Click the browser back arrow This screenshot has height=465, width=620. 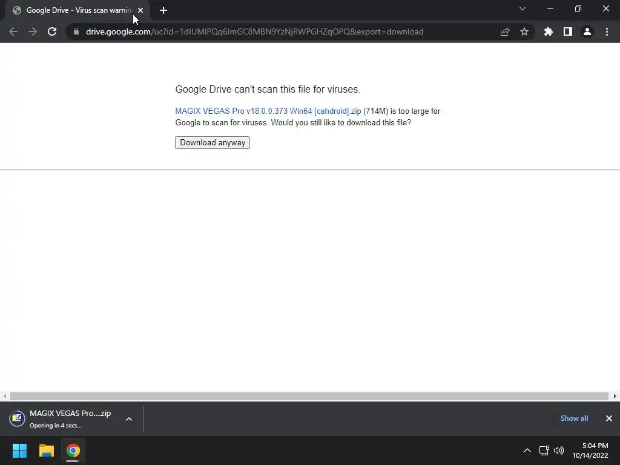point(13,31)
